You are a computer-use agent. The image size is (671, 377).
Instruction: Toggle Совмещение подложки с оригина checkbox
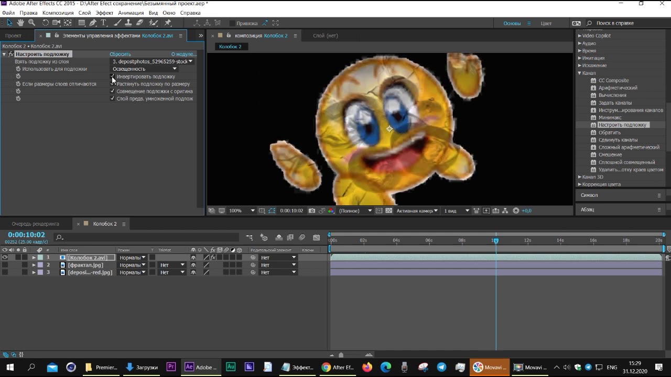[x=112, y=91]
